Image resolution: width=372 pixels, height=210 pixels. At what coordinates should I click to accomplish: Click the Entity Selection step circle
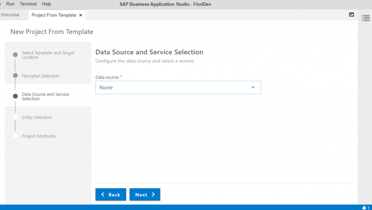click(15, 117)
